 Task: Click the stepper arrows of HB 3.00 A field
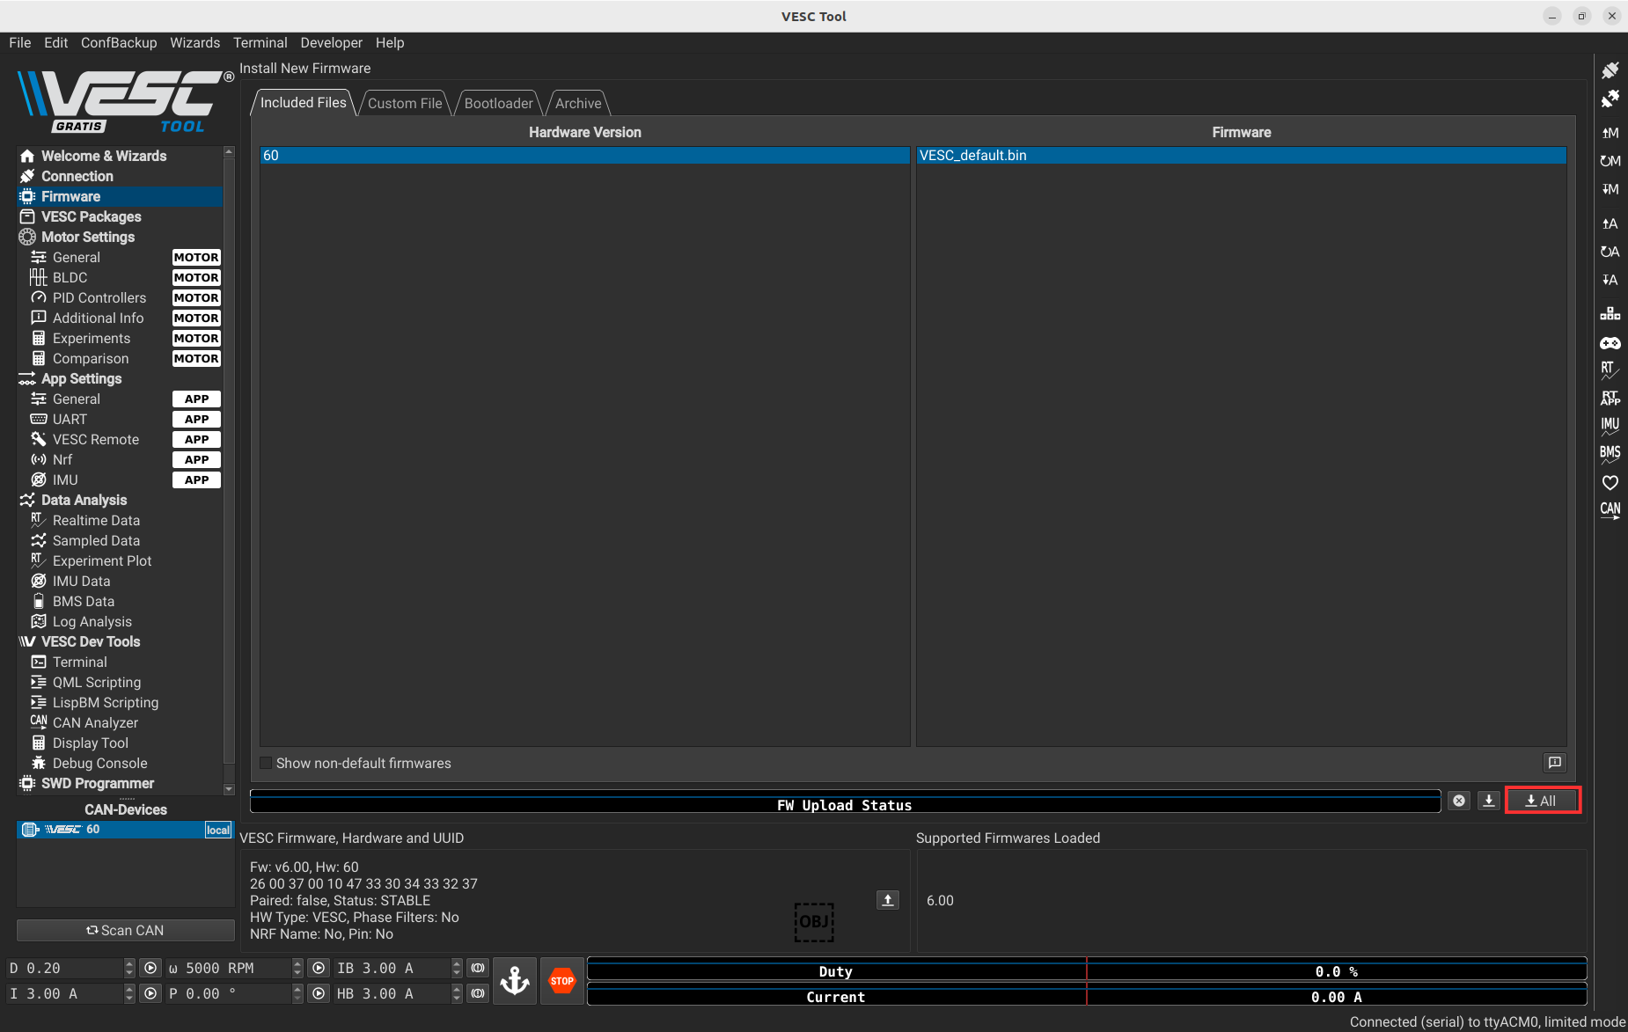pyautogui.click(x=457, y=993)
